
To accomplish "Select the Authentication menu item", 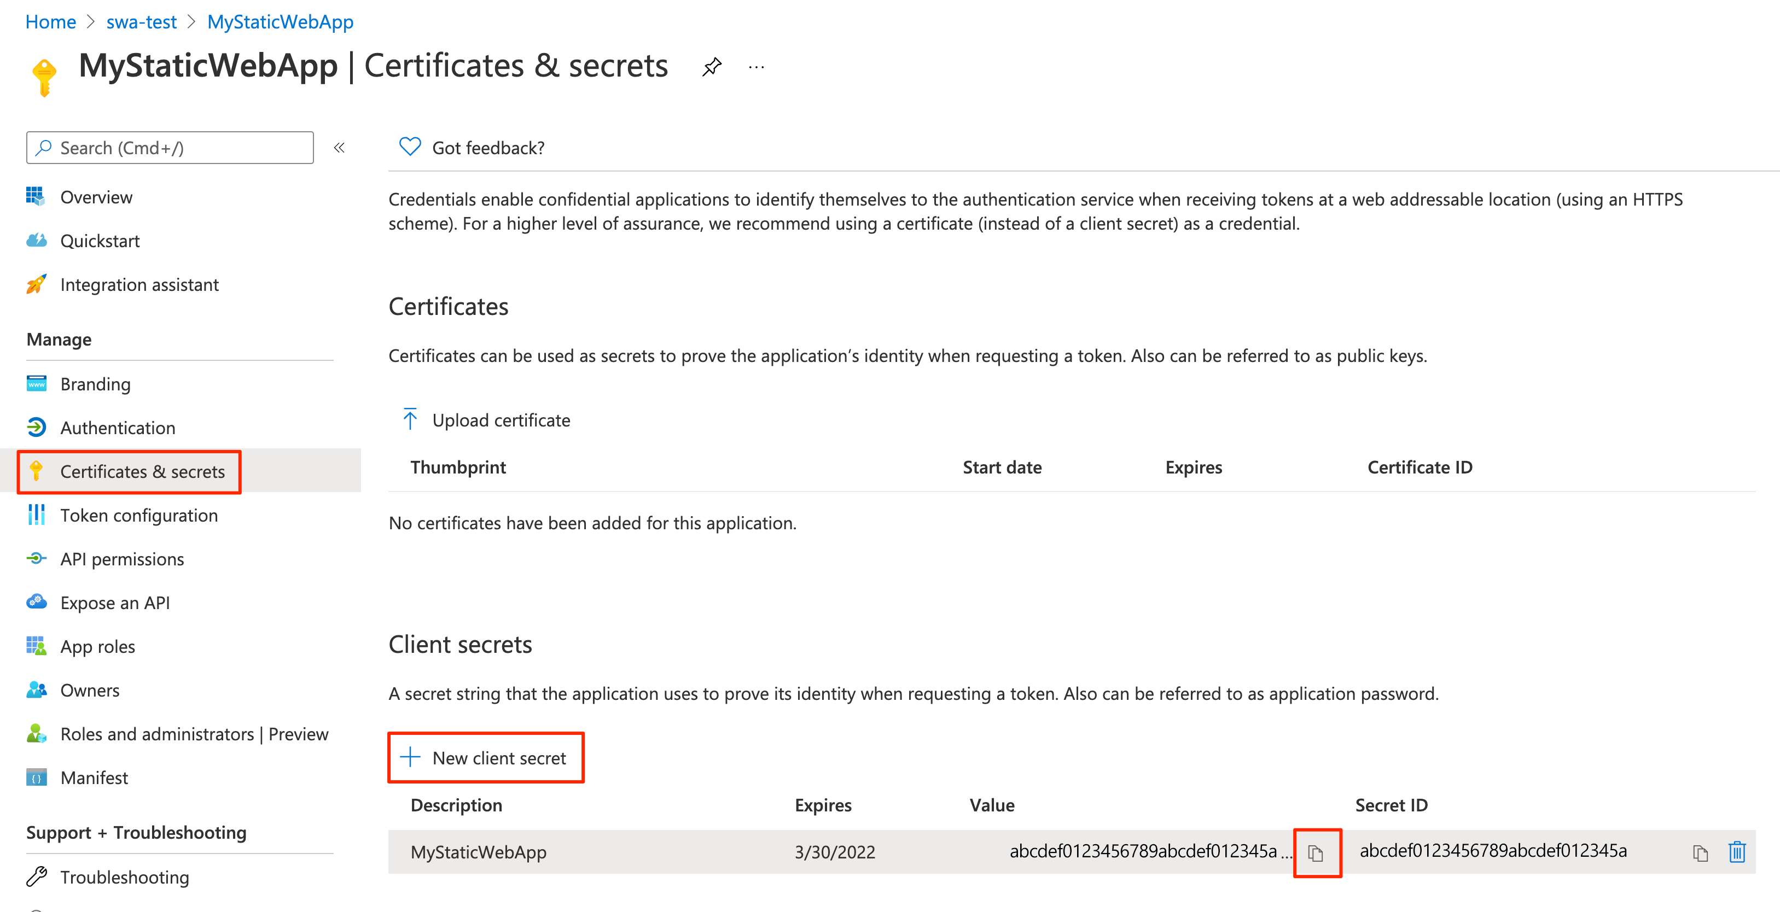I will coord(117,427).
